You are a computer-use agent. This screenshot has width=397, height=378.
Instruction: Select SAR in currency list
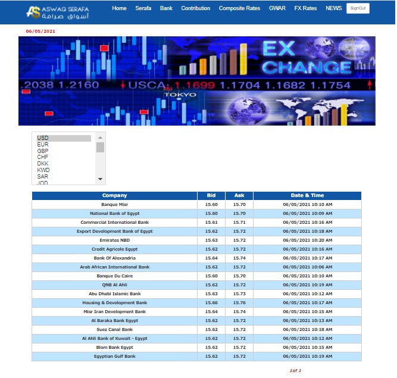tap(64, 176)
